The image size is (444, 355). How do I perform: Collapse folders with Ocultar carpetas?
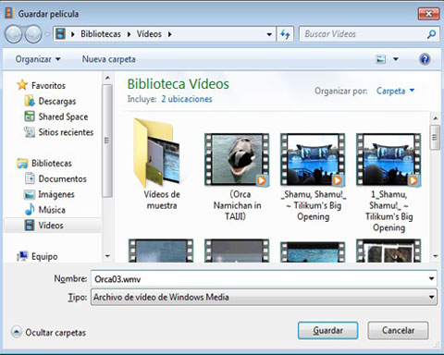point(48,333)
